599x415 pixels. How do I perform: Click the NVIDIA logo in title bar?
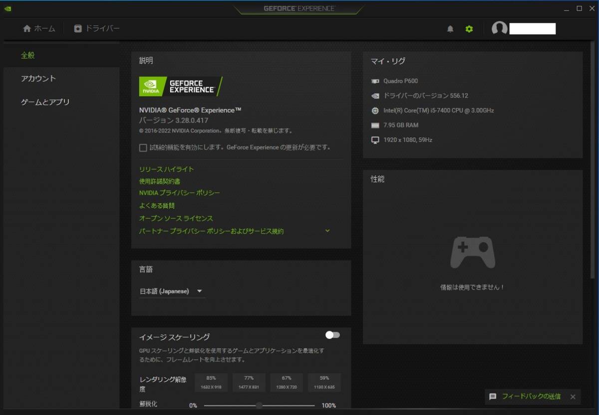click(x=7, y=8)
